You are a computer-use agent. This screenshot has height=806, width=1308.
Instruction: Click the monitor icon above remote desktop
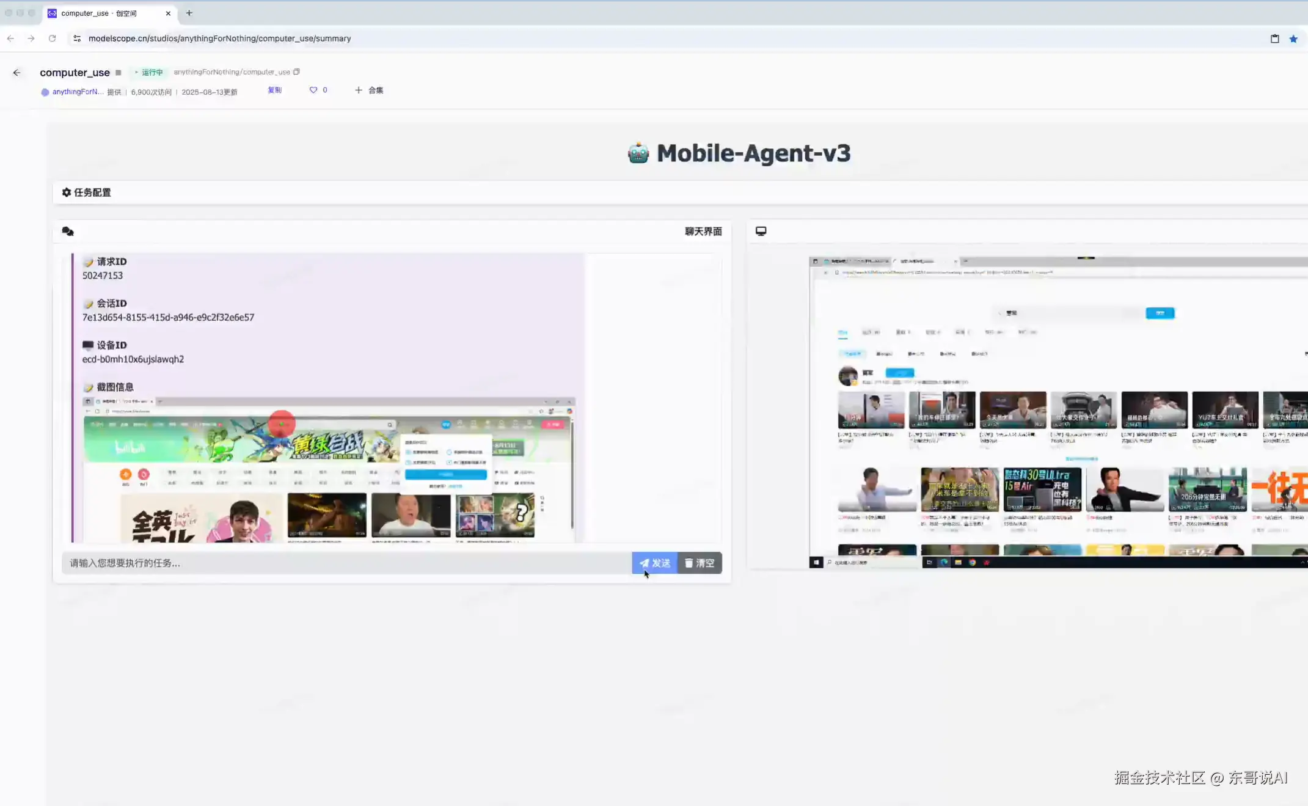tap(761, 231)
